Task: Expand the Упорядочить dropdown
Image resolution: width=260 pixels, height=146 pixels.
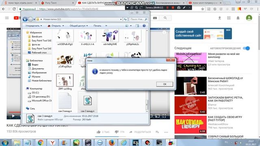Action: click(34, 26)
